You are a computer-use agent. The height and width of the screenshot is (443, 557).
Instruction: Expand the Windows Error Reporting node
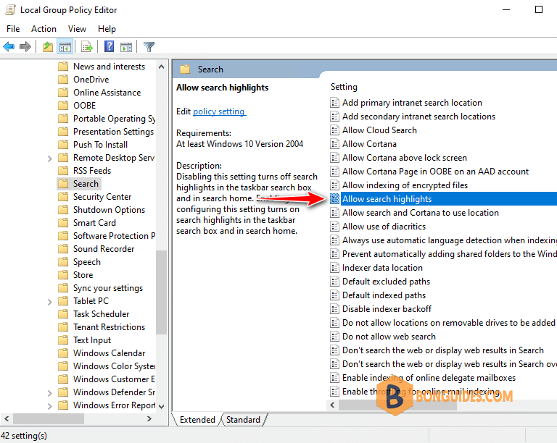(50, 406)
